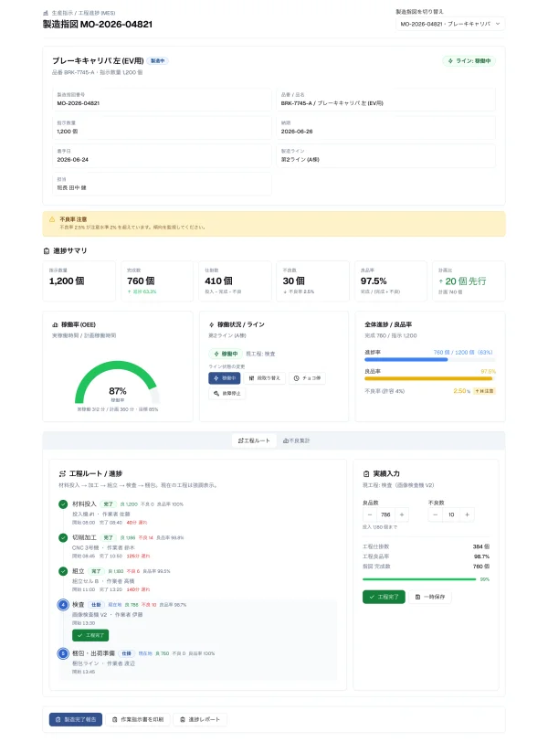Decrease 良品数 with the minus button
The image size is (548, 742).
(370, 514)
